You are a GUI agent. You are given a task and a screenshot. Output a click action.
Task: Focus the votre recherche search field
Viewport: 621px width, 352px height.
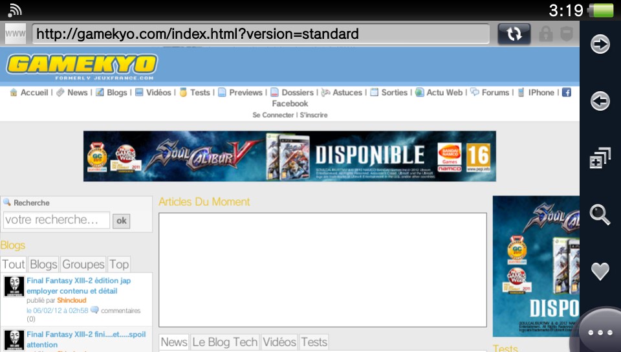pyautogui.click(x=56, y=220)
